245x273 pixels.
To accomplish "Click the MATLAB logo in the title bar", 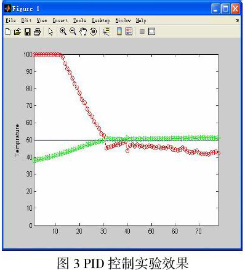I will [x=7, y=9].
